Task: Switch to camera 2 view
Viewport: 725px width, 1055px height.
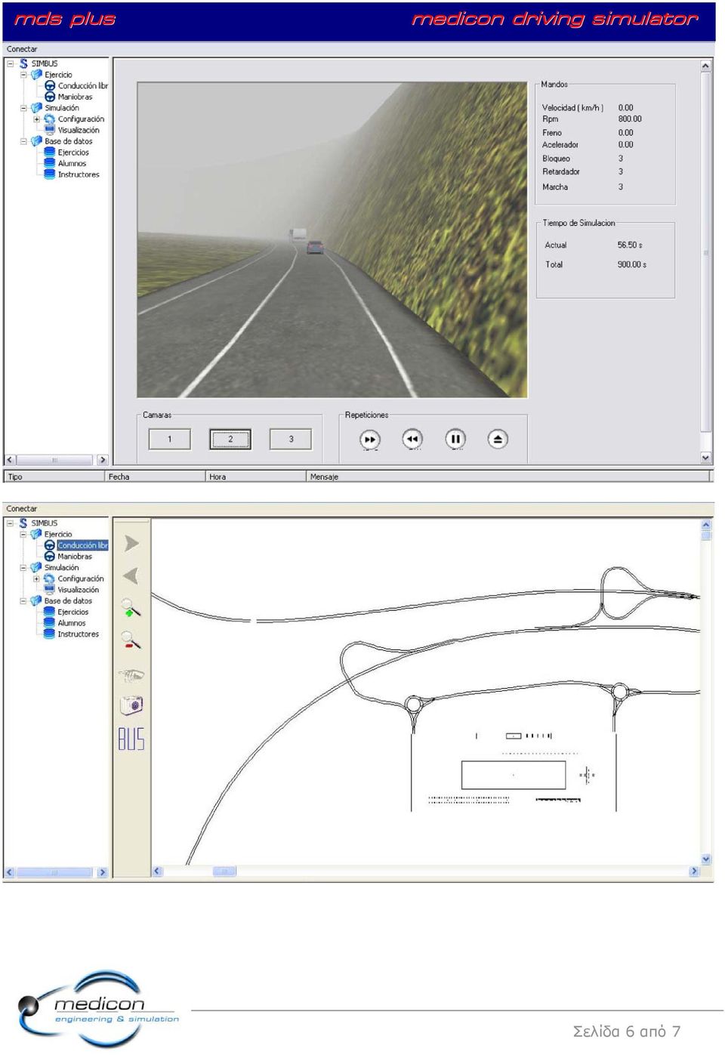Action: tap(230, 439)
